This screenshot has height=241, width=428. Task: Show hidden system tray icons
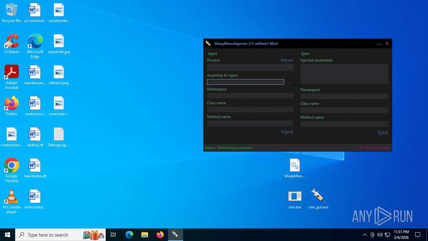click(x=365, y=235)
